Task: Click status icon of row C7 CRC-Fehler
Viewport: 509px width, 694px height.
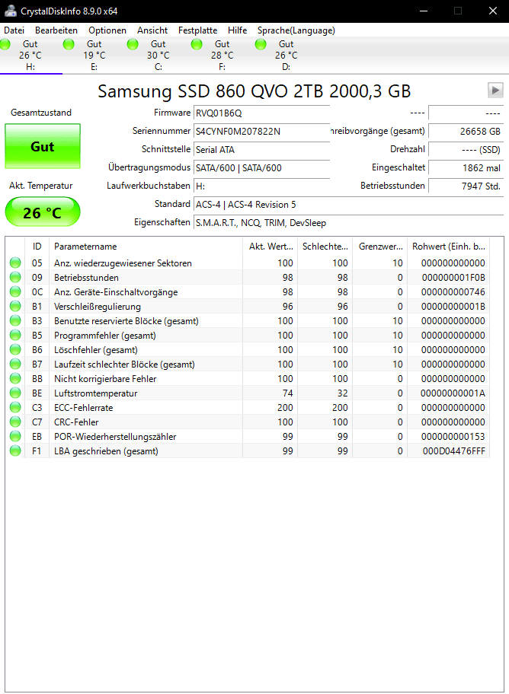Action: (15, 422)
